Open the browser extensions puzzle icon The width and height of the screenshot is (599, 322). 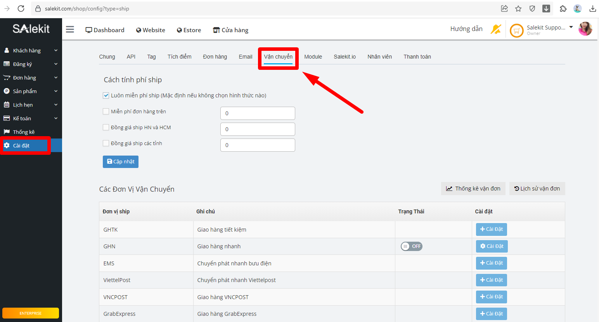[563, 9]
